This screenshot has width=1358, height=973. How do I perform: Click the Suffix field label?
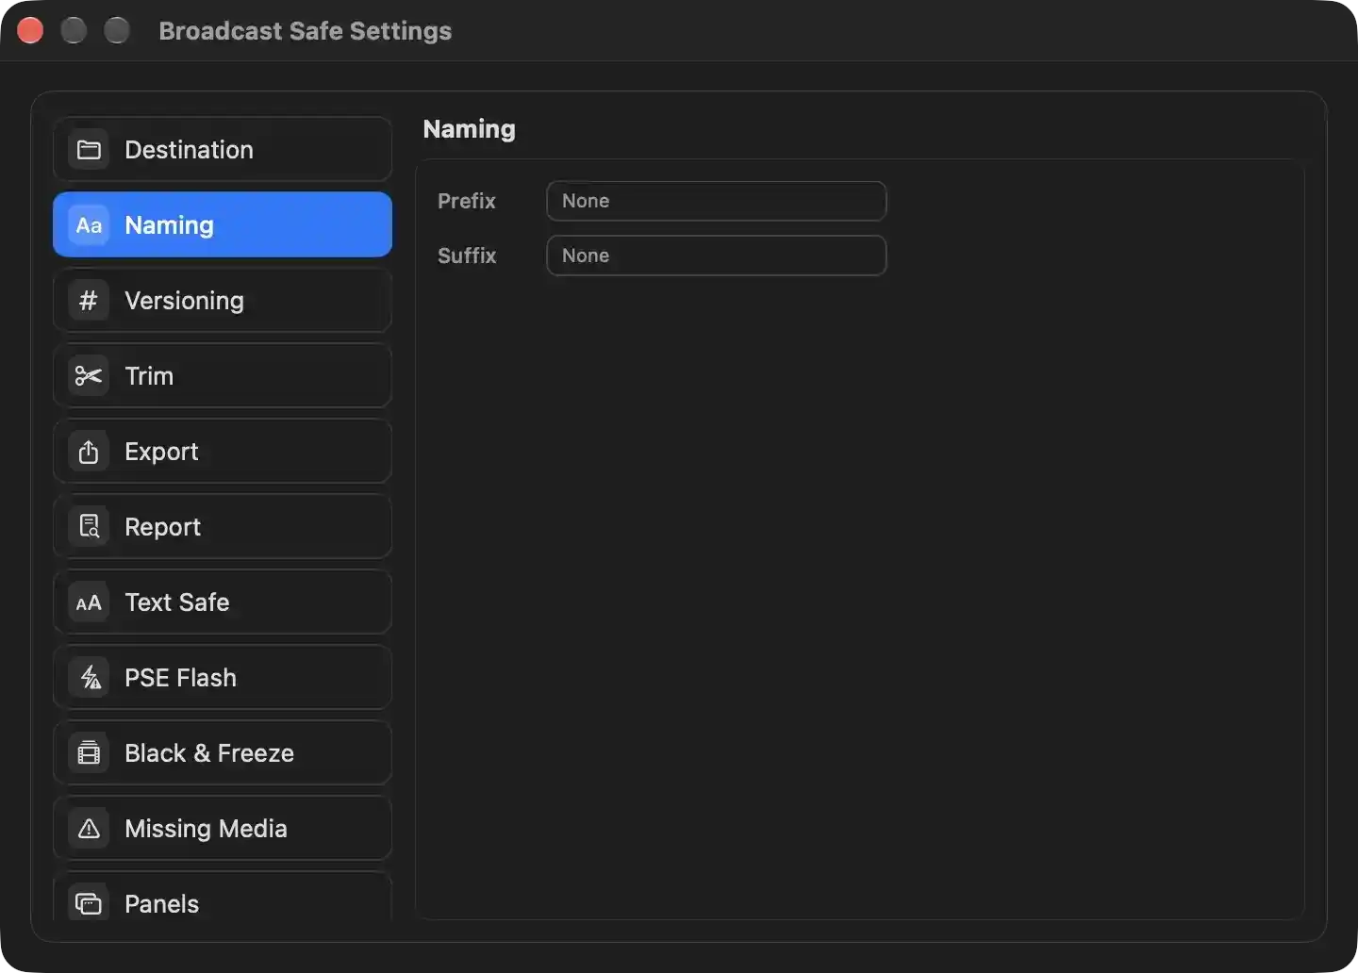[x=467, y=256]
